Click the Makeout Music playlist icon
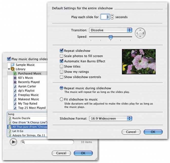The image size is (170, 163). coord(15,99)
